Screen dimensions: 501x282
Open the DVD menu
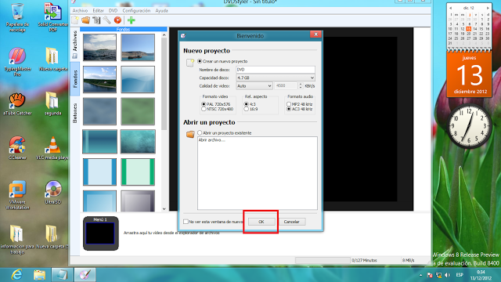113,10
